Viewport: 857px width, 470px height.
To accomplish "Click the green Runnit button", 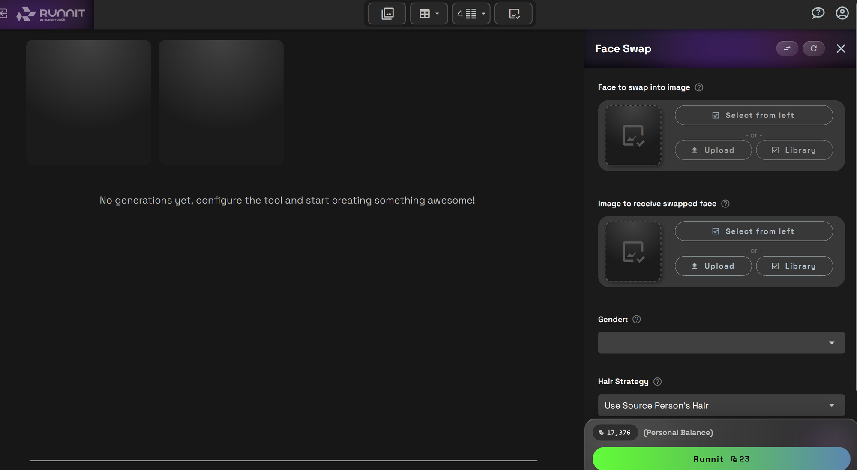I will (721, 459).
